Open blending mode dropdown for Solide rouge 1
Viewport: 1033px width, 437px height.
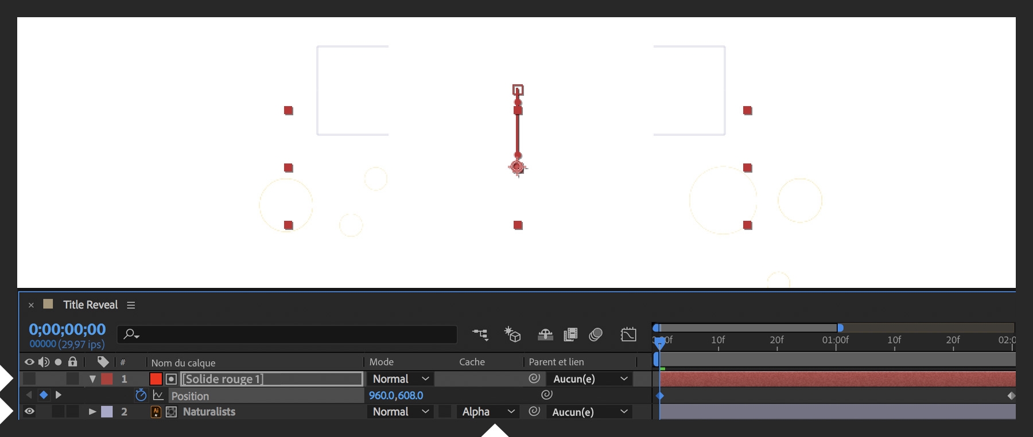point(401,379)
